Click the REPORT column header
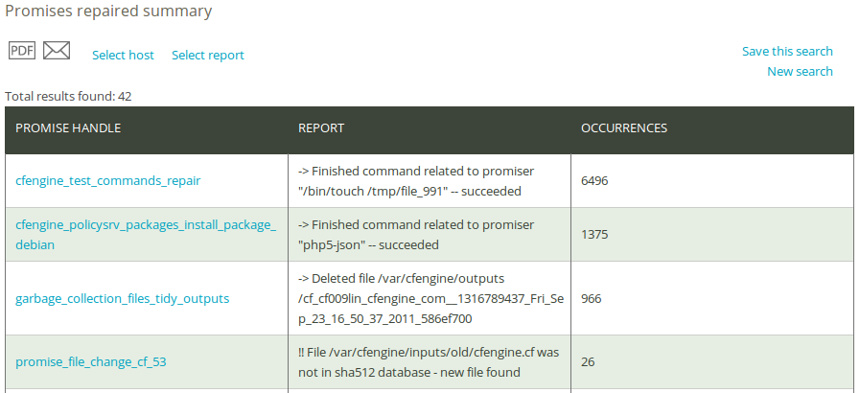 (320, 127)
